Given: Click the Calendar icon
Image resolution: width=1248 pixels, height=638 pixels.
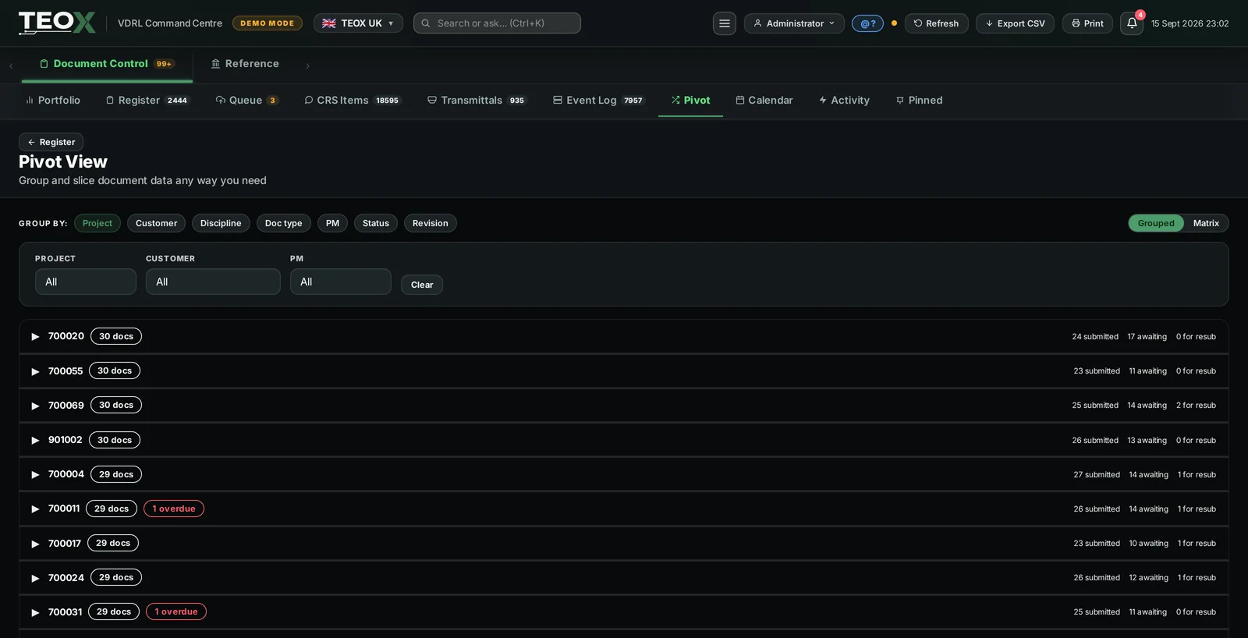Looking at the screenshot, I should click(740, 101).
